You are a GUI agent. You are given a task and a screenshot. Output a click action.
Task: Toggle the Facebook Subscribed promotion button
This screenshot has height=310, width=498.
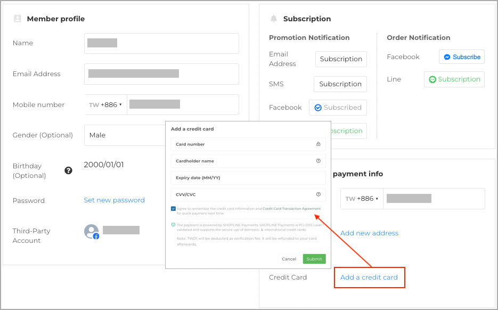tap(338, 108)
